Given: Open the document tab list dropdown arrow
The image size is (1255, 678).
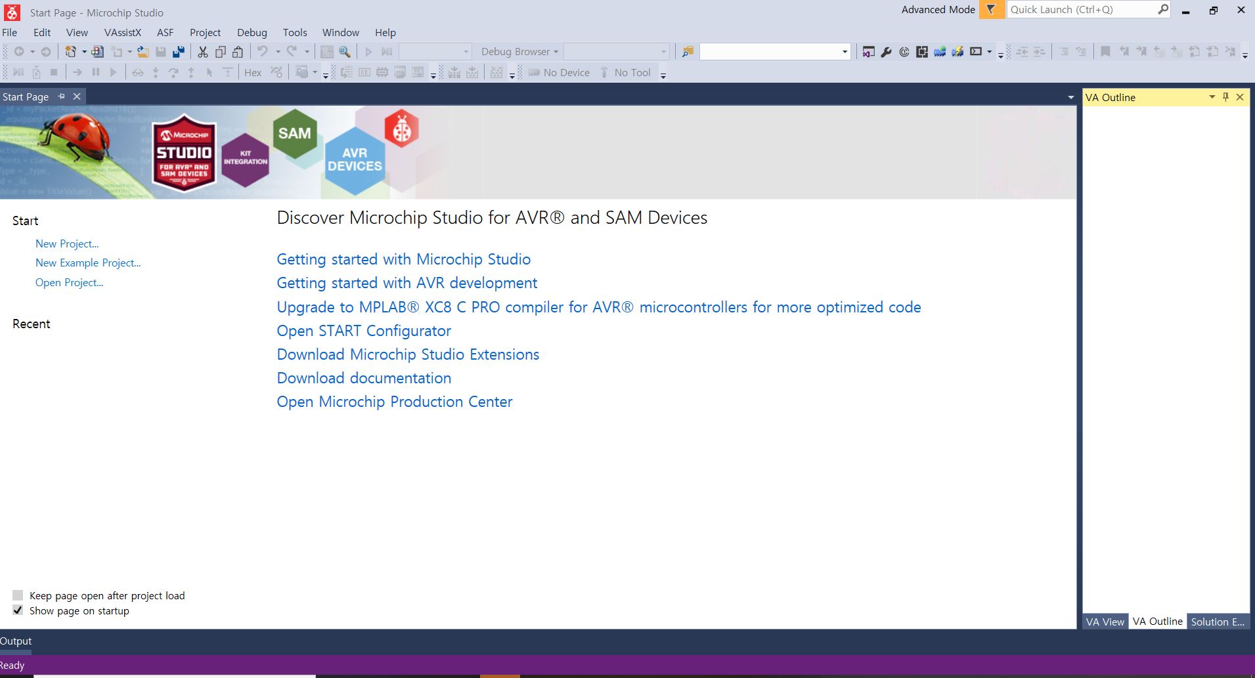Looking at the screenshot, I should pos(1071,97).
